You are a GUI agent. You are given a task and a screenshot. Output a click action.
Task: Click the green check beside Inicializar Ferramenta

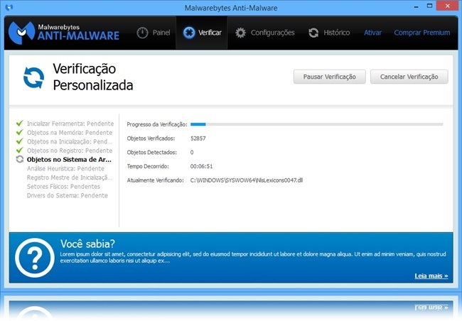coord(20,124)
